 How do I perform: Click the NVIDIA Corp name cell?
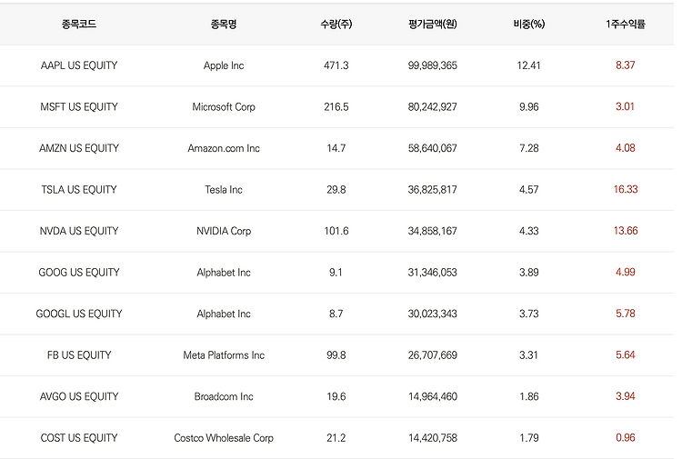pos(224,231)
